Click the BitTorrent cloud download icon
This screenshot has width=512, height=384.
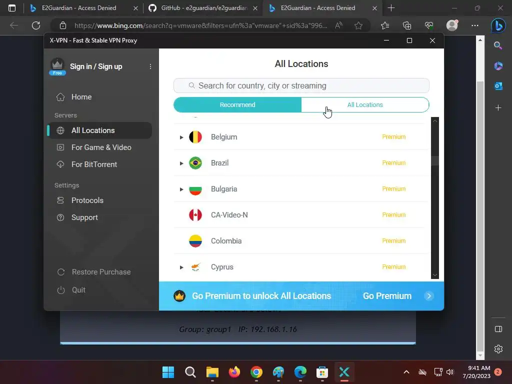coord(60,164)
